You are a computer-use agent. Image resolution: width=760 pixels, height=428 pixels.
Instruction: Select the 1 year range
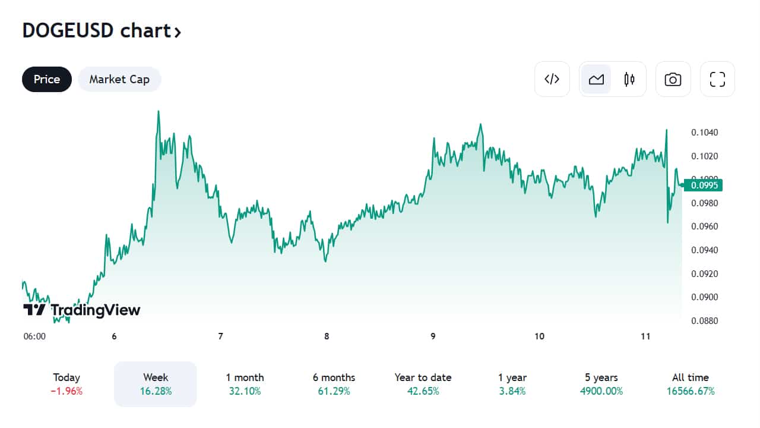pos(512,384)
